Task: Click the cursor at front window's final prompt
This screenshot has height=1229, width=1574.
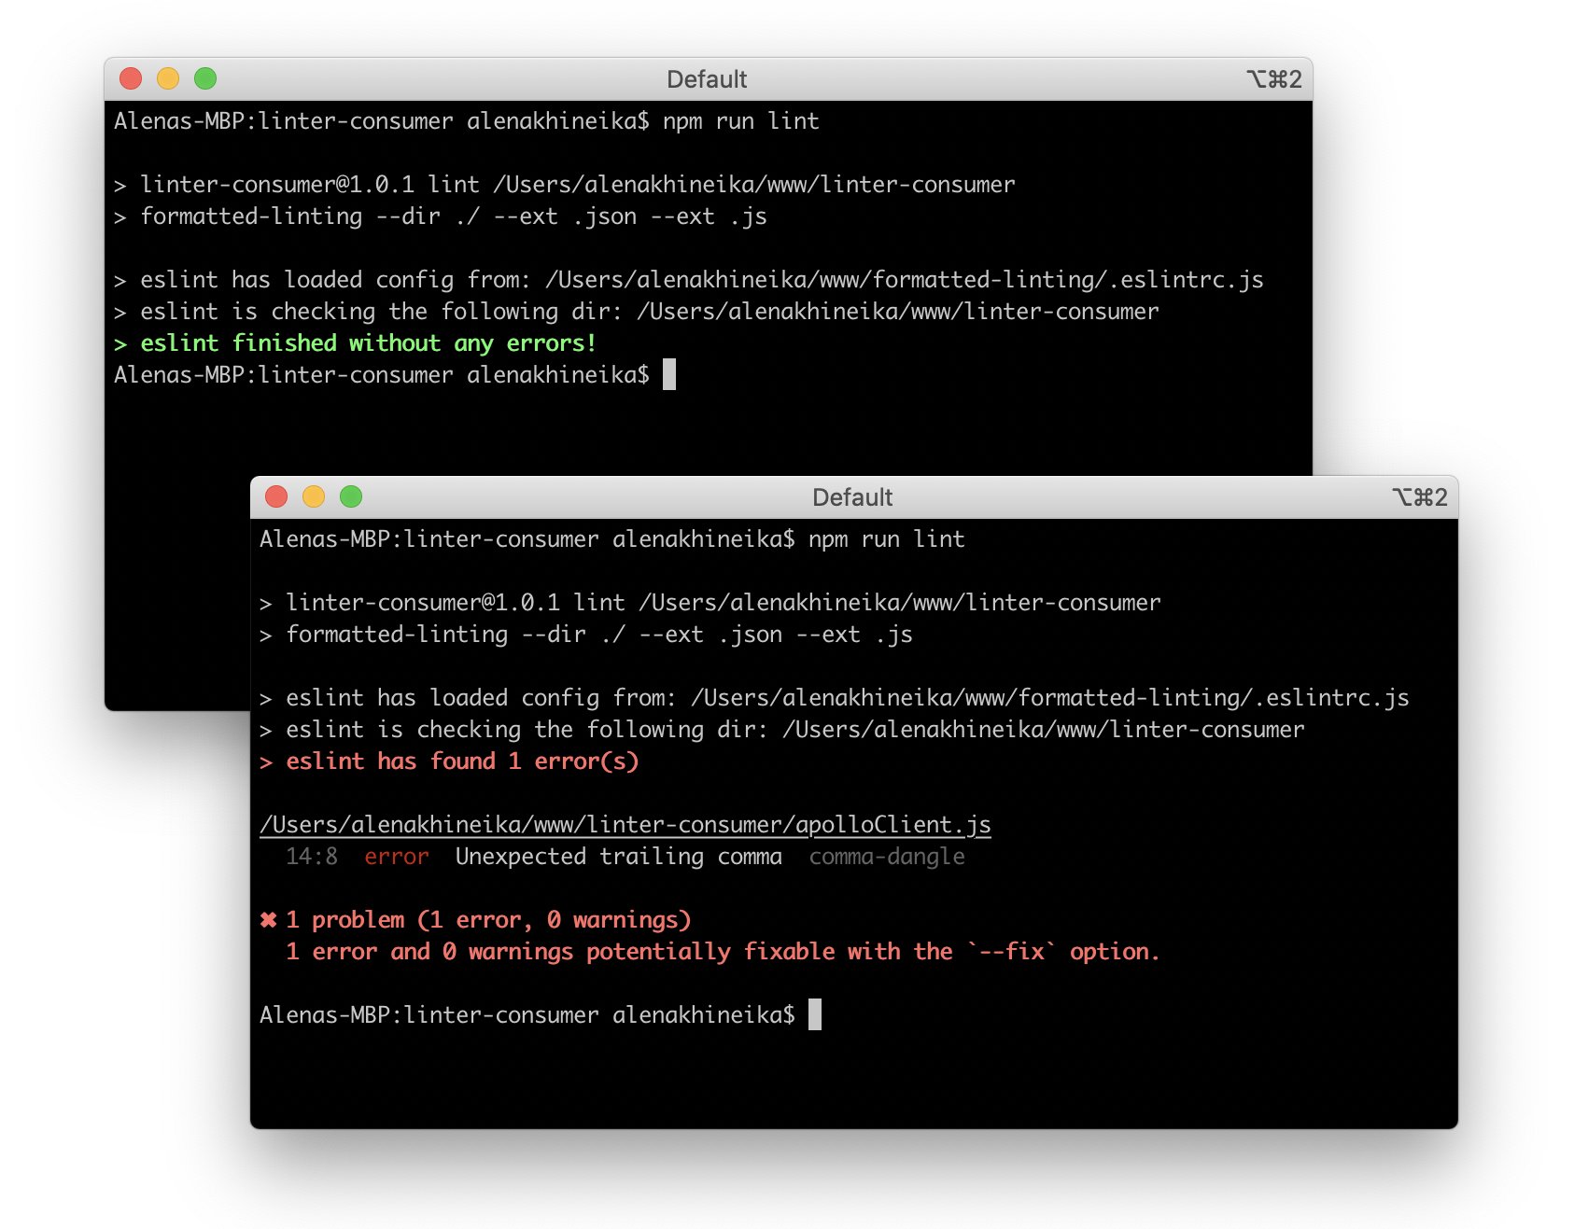Action: pos(815,1014)
